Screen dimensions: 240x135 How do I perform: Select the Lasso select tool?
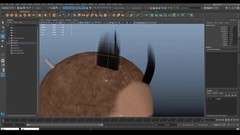[3, 27]
